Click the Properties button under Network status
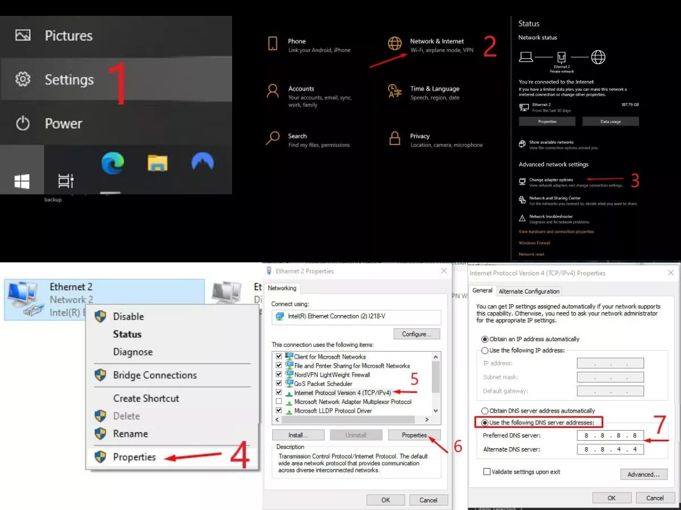This screenshot has height=510, width=681. 547,121
